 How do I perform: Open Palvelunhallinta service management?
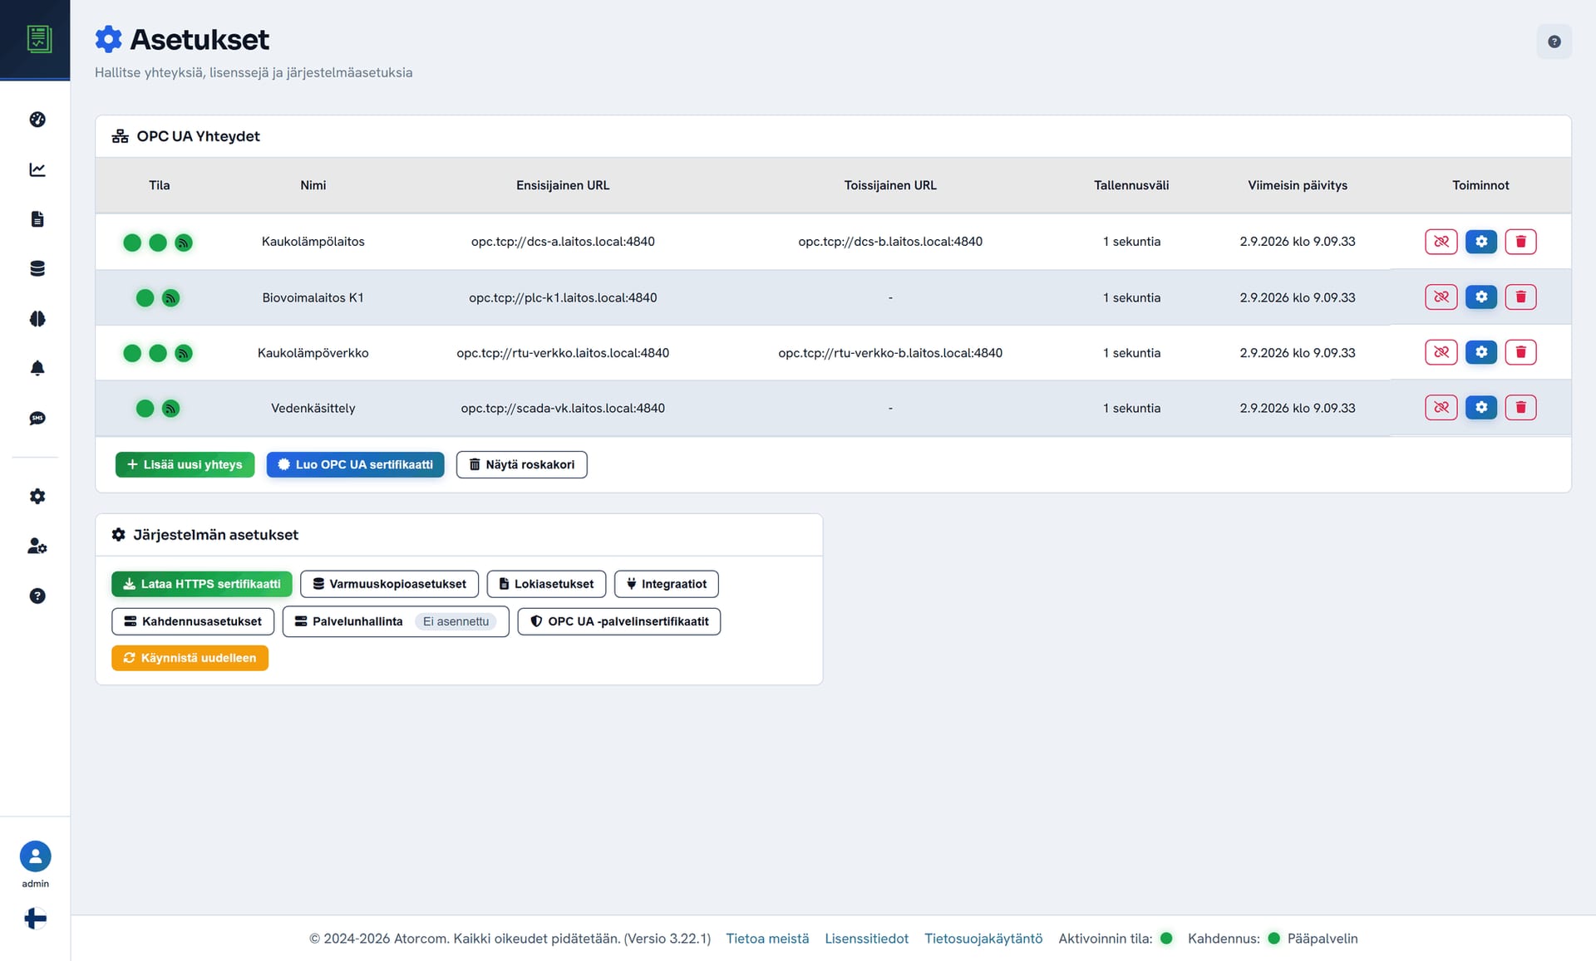point(396,621)
